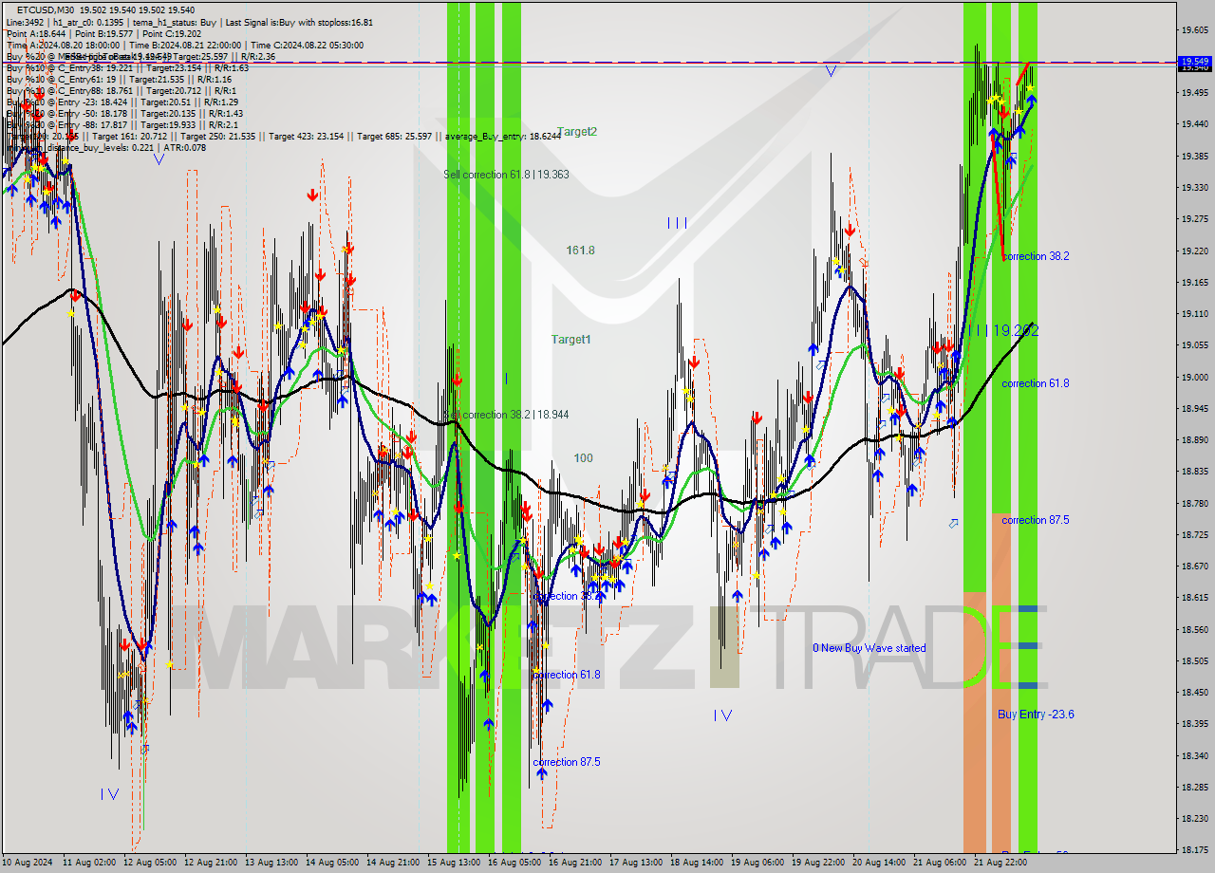Click the 19.495 price axis label

1194,93
